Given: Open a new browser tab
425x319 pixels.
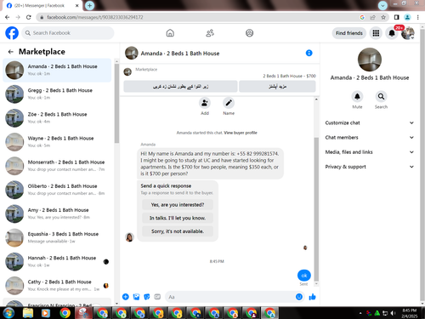Looking at the screenshot, I should point(89,5).
